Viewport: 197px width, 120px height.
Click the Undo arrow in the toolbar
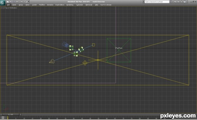tap(17, 2)
